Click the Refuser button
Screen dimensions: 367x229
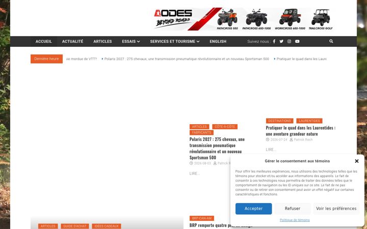[293, 209]
